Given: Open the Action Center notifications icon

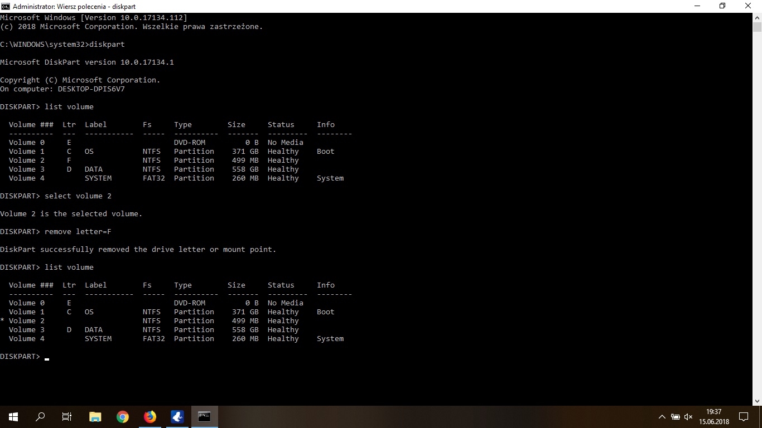Looking at the screenshot, I should pyautogui.click(x=744, y=416).
